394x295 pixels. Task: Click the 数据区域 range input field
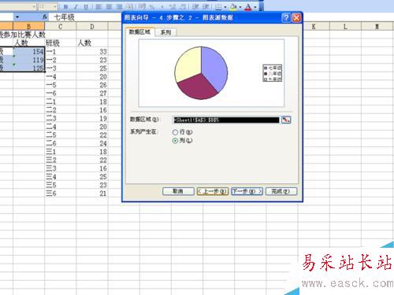coord(226,120)
